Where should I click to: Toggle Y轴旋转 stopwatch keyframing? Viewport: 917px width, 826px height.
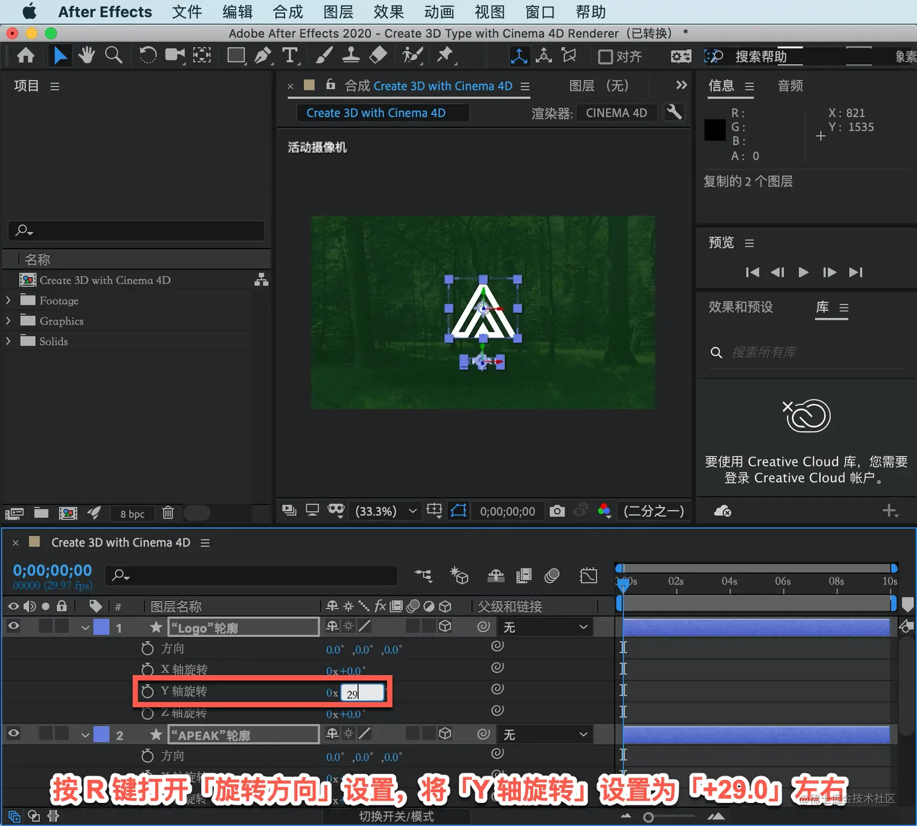point(147,691)
